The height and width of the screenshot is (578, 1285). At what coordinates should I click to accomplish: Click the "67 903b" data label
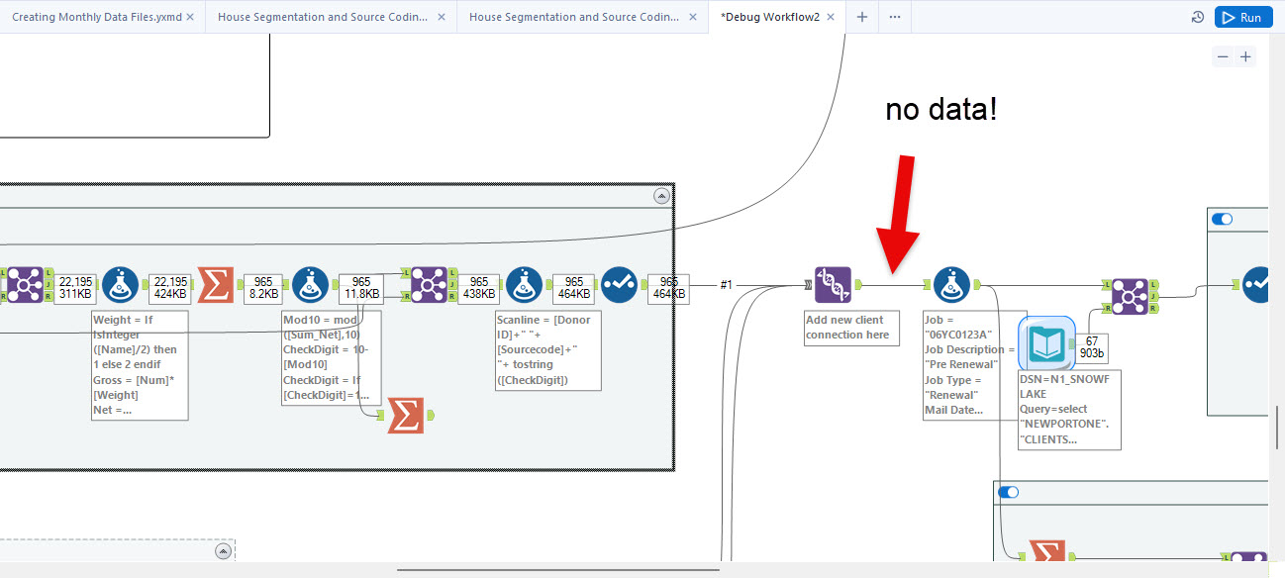(x=1092, y=346)
